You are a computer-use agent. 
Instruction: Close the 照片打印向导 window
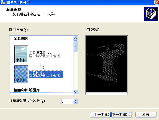pos(156,2)
